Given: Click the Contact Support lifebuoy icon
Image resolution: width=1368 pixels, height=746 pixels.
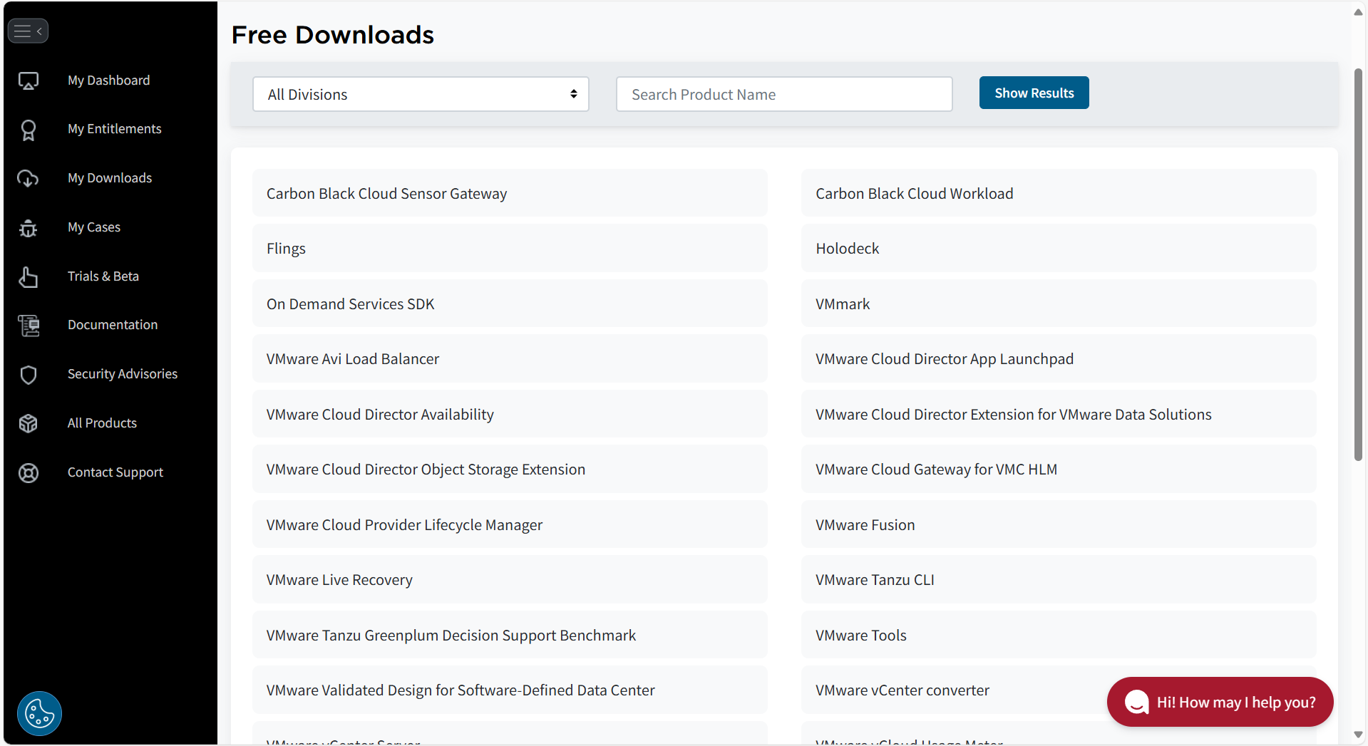Looking at the screenshot, I should [29, 472].
